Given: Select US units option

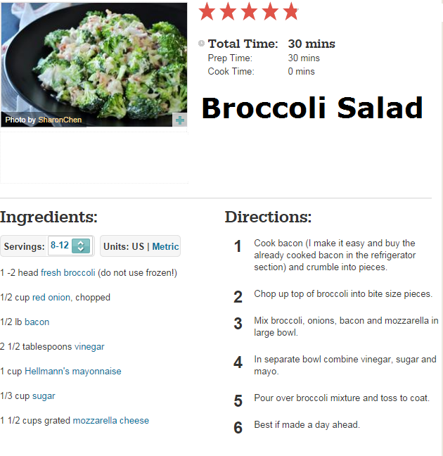Looking at the screenshot, I should (138, 246).
